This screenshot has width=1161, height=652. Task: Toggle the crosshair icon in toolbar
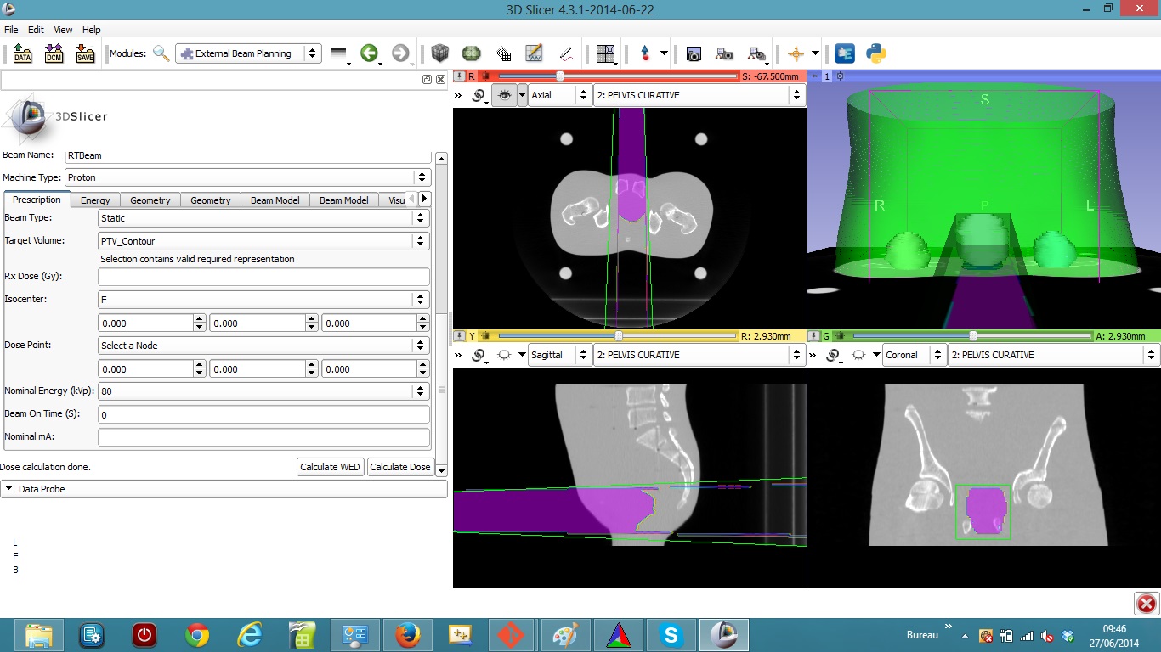(x=796, y=53)
